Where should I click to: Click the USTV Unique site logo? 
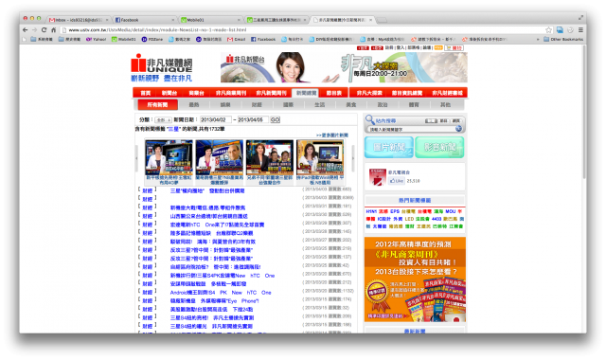click(162, 67)
